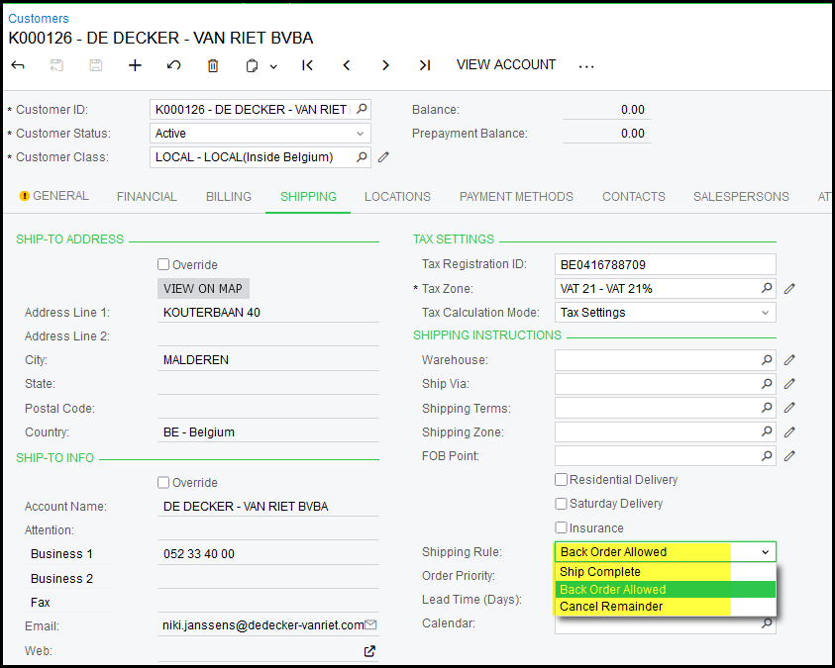This screenshot has width=835, height=668.
Task: Open the Tax Calculation Mode dropdown
Action: [x=765, y=313]
